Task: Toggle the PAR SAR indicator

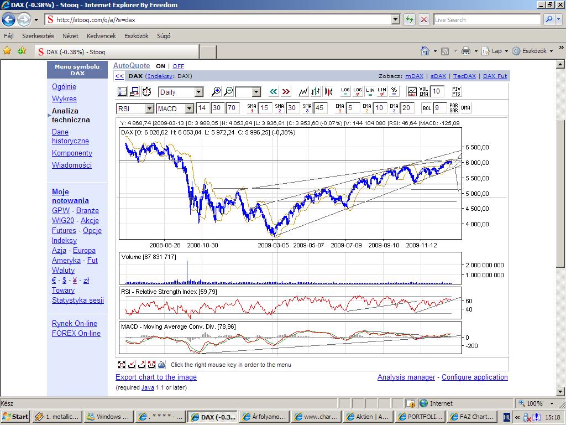Action: coord(454,108)
